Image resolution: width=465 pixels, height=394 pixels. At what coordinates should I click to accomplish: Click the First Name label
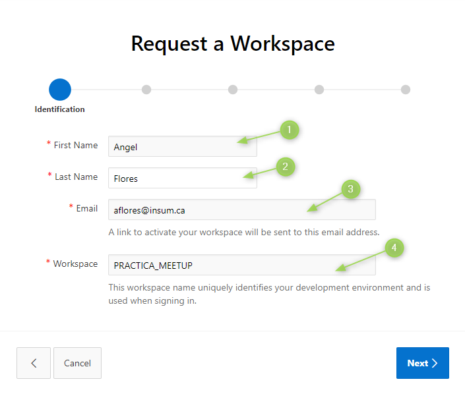[x=75, y=146]
